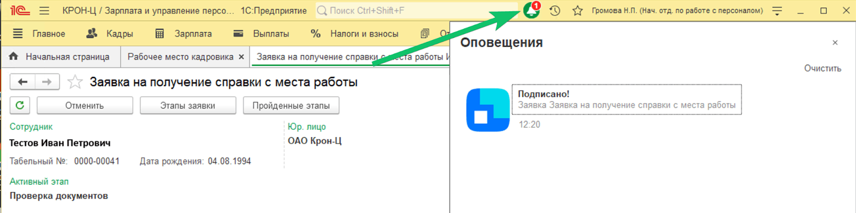Click the people icon beside Кадры
Viewport: 856px width, 213px height.
pyautogui.click(x=91, y=34)
